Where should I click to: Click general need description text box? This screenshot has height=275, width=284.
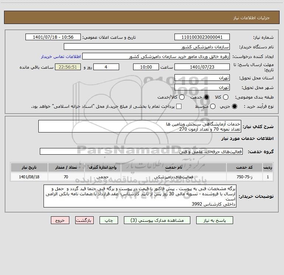pyautogui.click(x=140, y=126)
